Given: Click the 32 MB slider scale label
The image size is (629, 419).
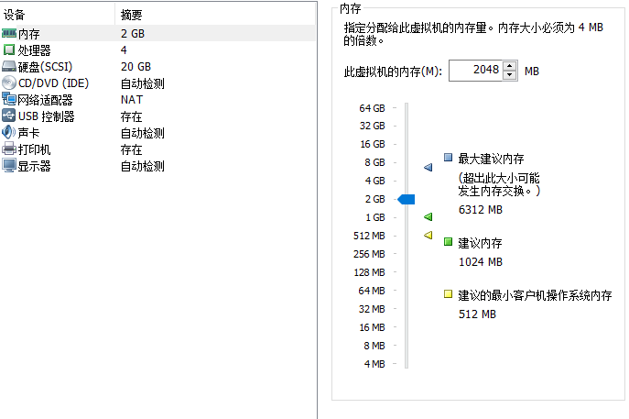Looking at the screenshot, I should point(372,309).
